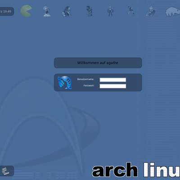Open the computer system menu icon
180x180 pixels.
click(x=5, y=171)
